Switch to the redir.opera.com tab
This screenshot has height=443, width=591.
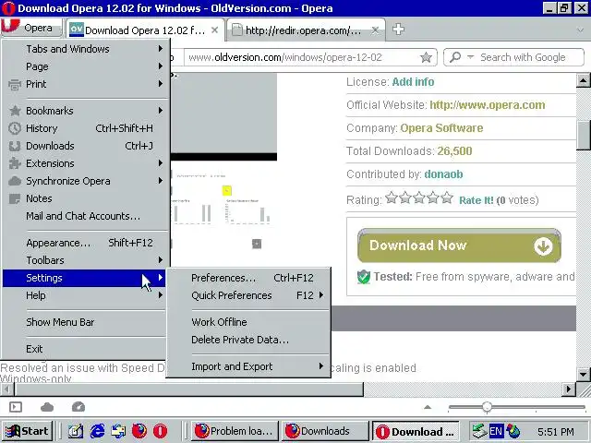pyautogui.click(x=306, y=30)
